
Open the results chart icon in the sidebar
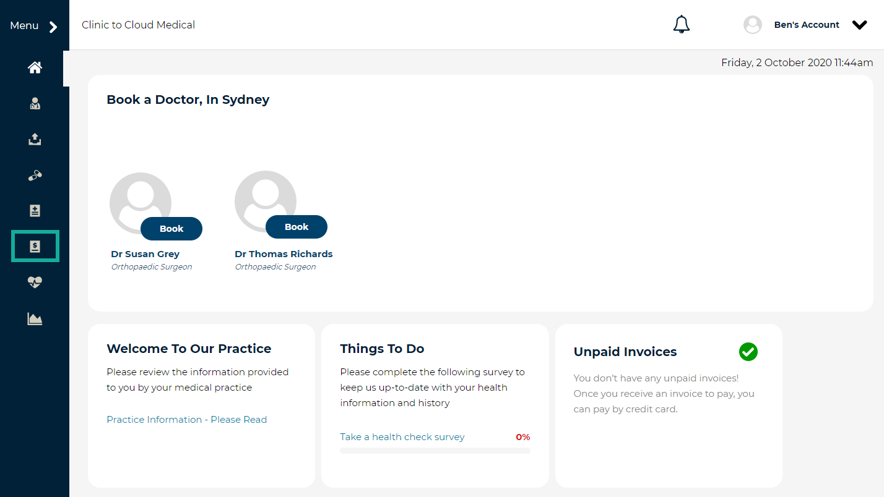click(34, 318)
